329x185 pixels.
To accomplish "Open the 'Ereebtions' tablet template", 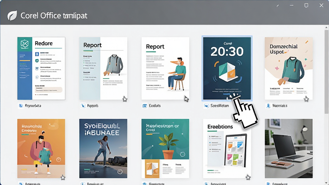I will 227,148.
